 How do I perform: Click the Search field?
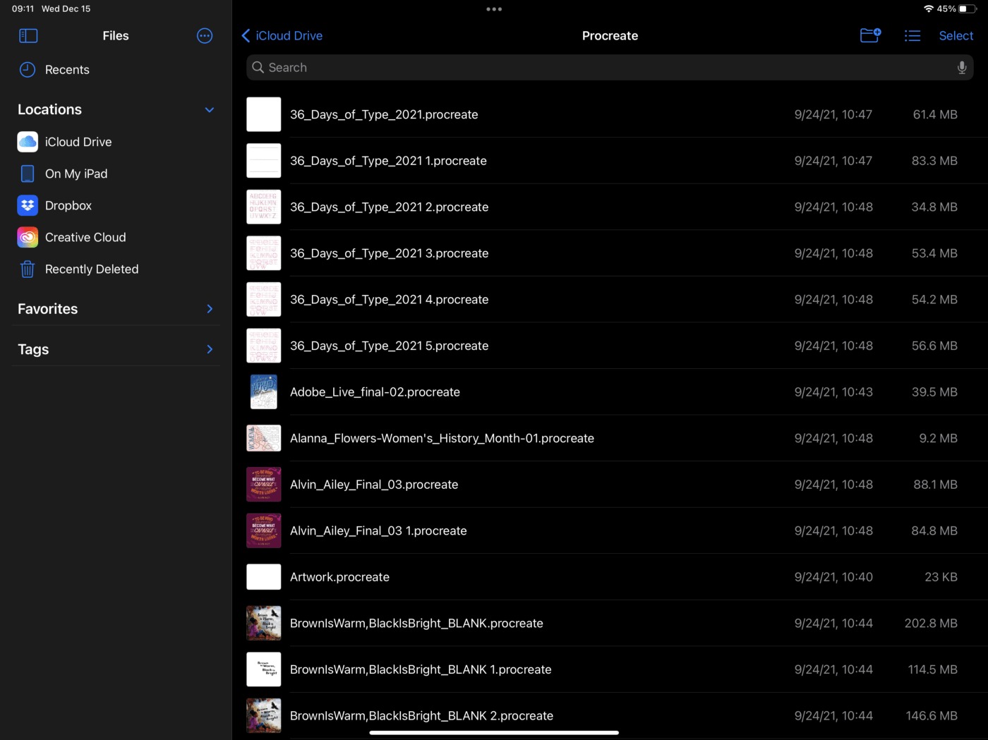coord(607,68)
